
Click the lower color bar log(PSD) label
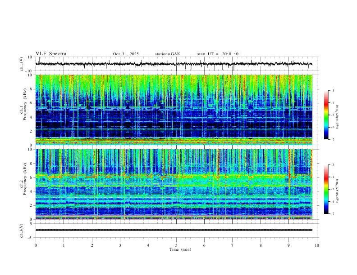[x=338, y=191]
